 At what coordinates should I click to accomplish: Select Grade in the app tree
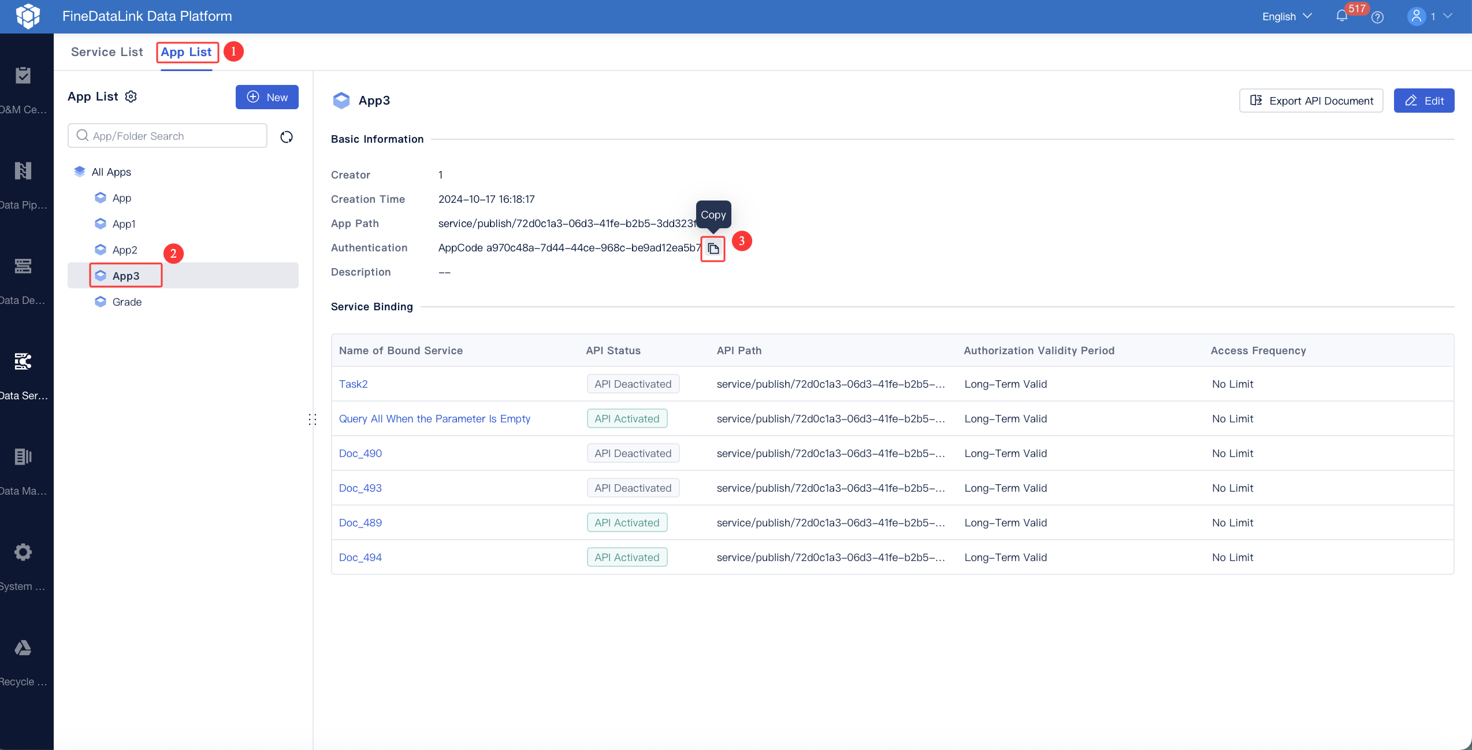point(183,302)
